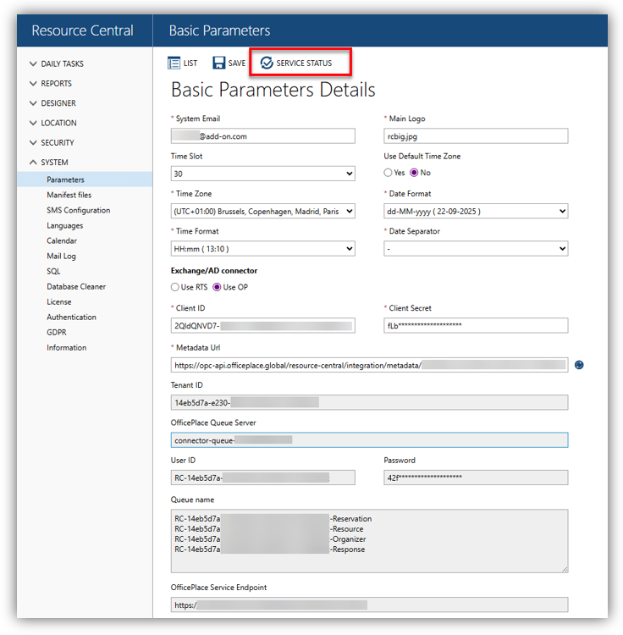The image size is (623, 635).
Task: Open the Time Format dropdown
Action: pyautogui.click(x=262, y=249)
